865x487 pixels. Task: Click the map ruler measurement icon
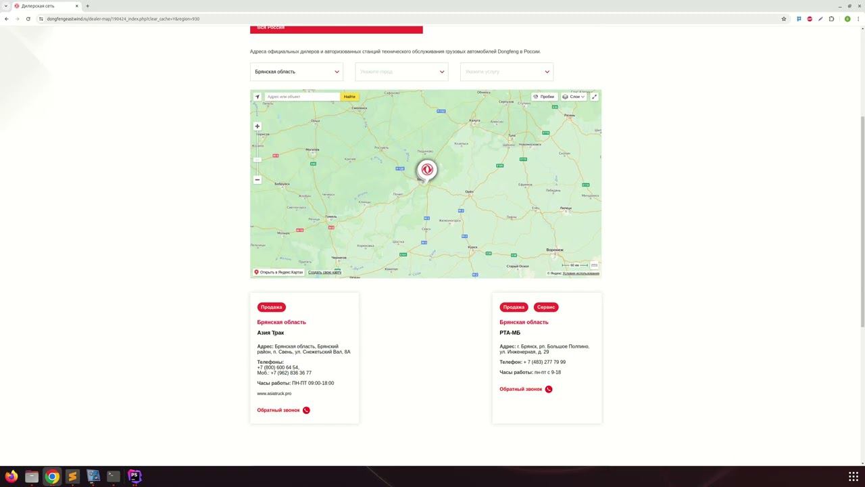point(595,265)
